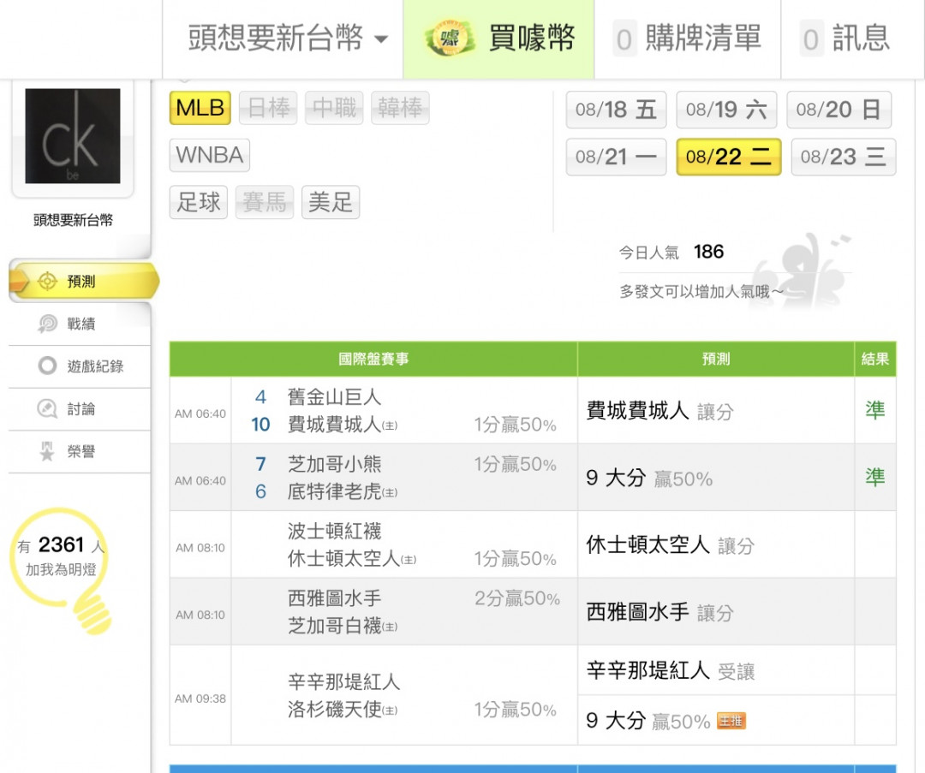
Task: Select the 賽馬 sport filter
Action: (x=265, y=202)
